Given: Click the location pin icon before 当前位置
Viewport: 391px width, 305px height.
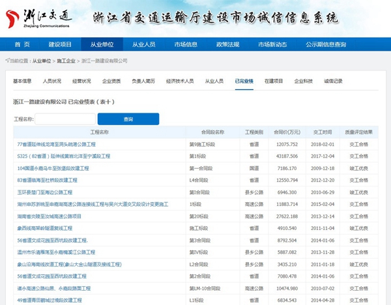Looking at the screenshot, I should [7, 61].
